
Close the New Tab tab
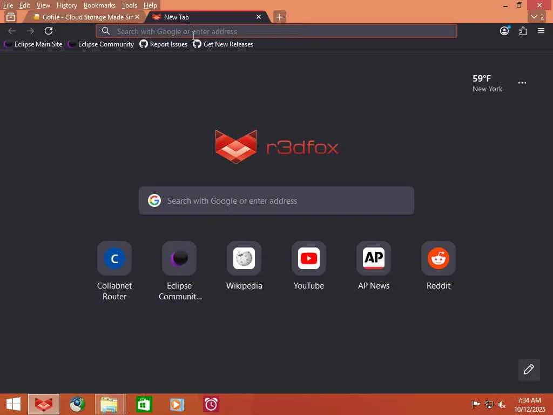(259, 17)
